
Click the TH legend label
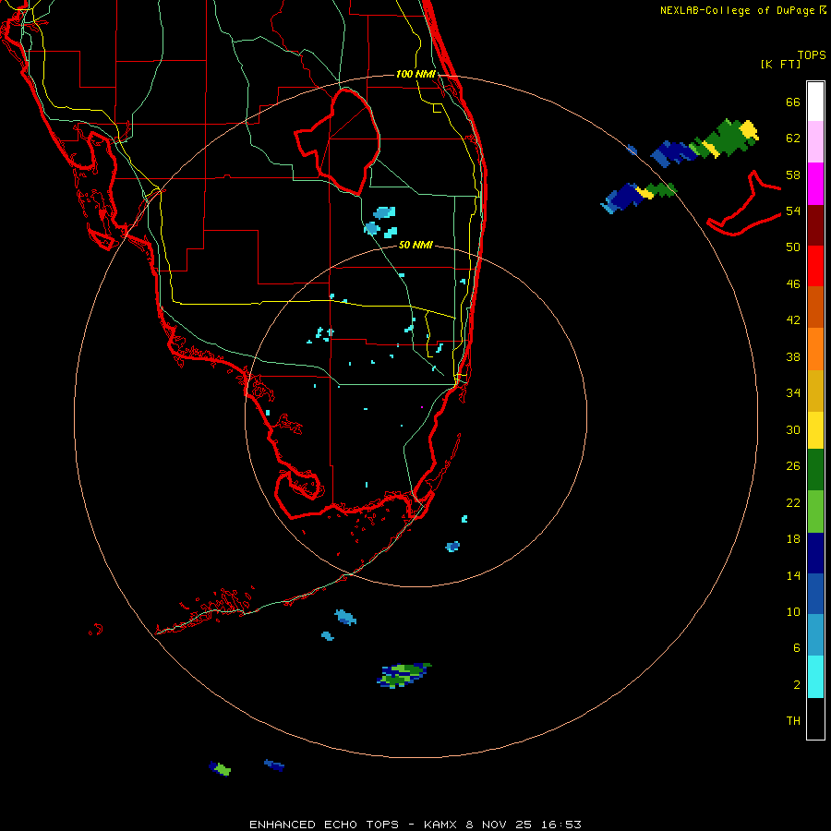coord(793,720)
